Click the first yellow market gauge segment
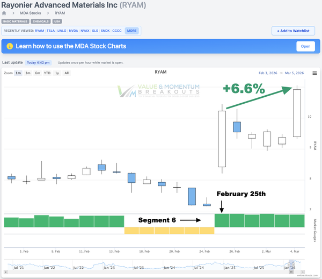Screen dimensions: 322x279 131,231
